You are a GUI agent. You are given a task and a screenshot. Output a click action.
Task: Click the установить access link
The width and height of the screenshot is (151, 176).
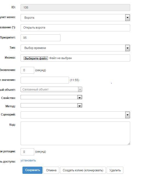(x=28, y=161)
